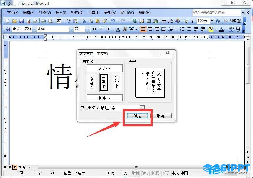Toggle Align Left paragraph button
This screenshot has width=253, height=178.
(143, 29)
